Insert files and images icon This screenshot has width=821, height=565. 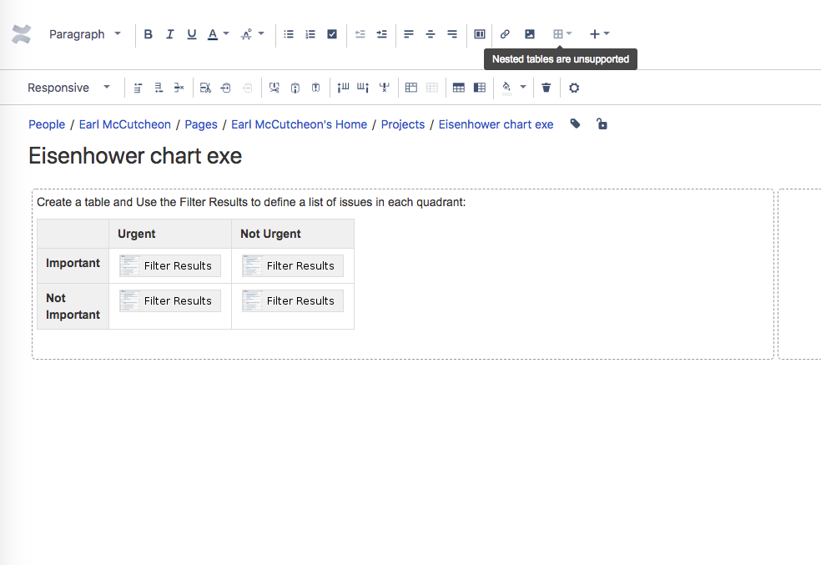pyautogui.click(x=530, y=34)
